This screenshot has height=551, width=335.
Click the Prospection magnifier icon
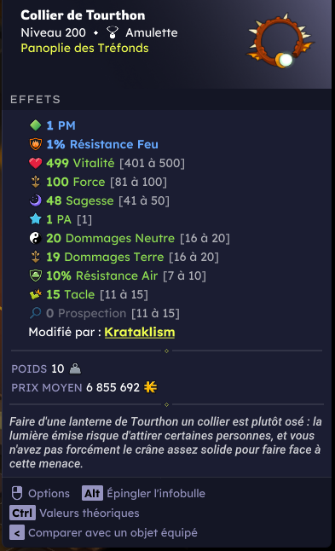[36, 313]
